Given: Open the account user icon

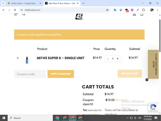Looking at the screenshot, I should tap(134, 15).
